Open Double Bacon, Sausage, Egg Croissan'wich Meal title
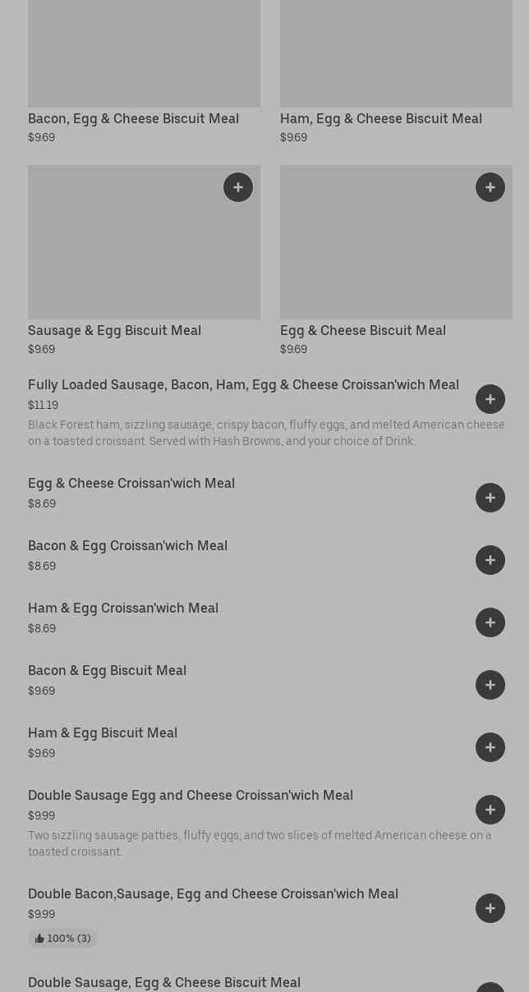The height and width of the screenshot is (992, 529). click(213, 893)
